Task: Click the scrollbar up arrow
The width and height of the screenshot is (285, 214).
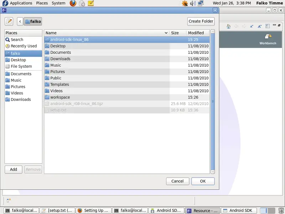Action: (x=213, y=31)
